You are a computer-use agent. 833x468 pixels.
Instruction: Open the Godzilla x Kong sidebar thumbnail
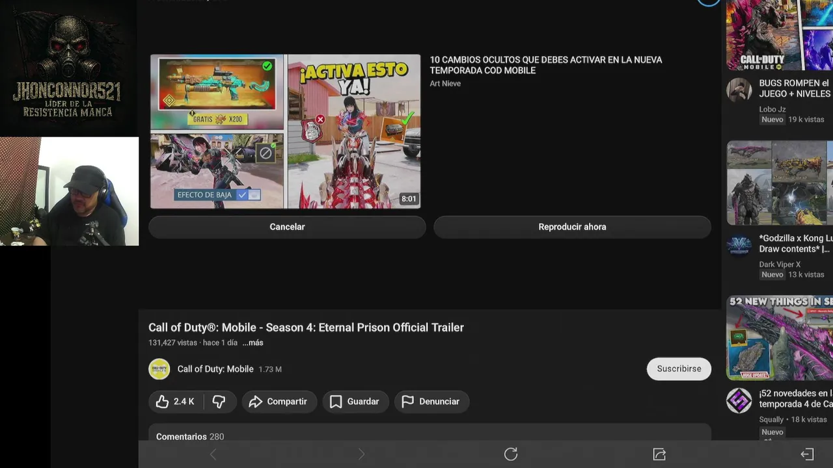click(780, 183)
